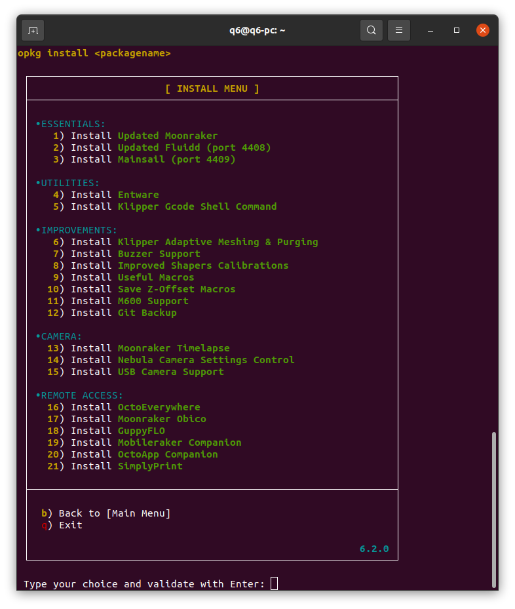The width and height of the screenshot is (515, 609).
Task: Click 'Save Z-Offset Macros' entry
Action: point(177,289)
